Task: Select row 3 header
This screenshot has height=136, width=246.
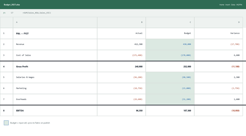Action: 6,55
